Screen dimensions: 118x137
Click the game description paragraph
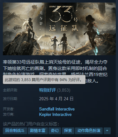(55, 71)
